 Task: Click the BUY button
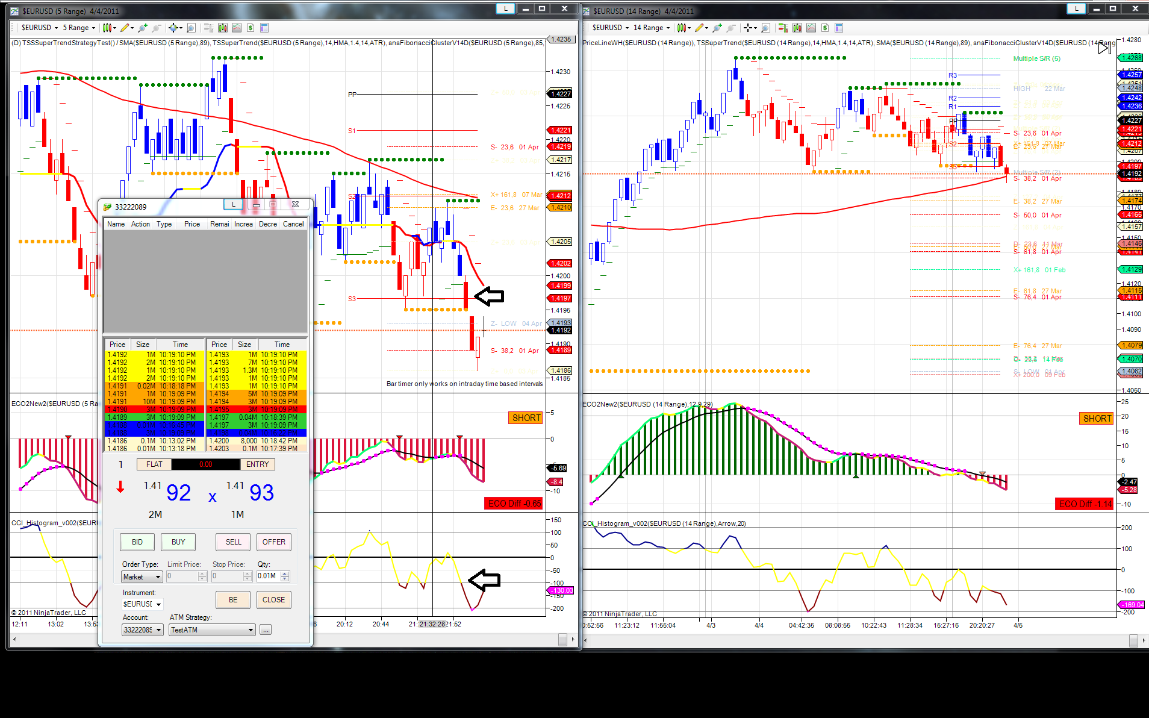click(x=178, y=542)
